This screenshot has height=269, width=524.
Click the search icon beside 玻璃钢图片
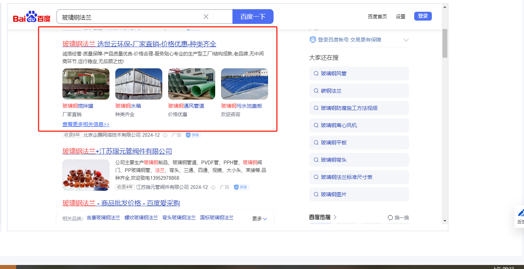coord(316,194)
